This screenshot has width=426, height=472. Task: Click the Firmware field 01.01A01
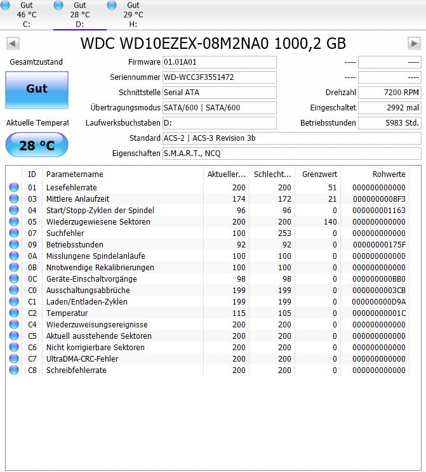pyautogui.click(x=219, y=62)
